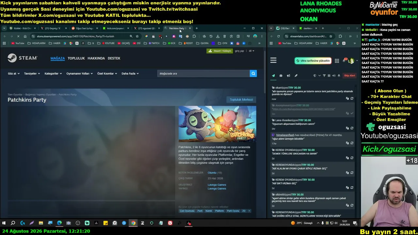418x235 pixels.
Task: Replay okan's TRY 30.00 tip alert
Action: point(352,98)
